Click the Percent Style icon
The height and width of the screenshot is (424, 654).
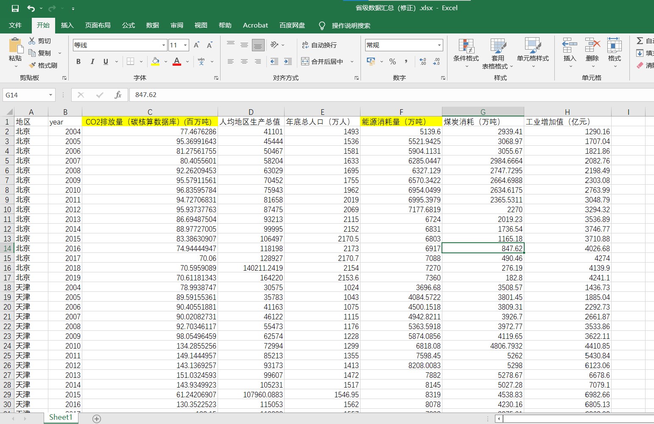pyautogui.click(x=392, y=61)
